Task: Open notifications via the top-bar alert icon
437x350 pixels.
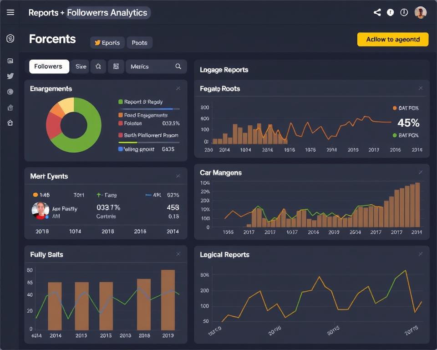Action: (x=390, y=12)
